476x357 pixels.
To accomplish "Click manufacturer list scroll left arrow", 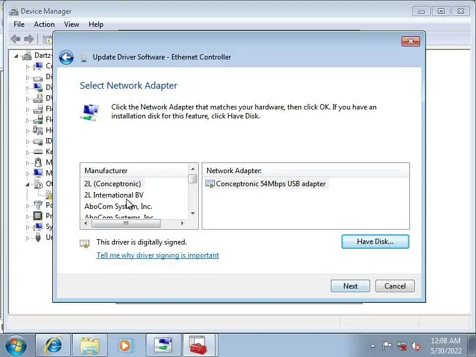I will [x=86, y=224].
